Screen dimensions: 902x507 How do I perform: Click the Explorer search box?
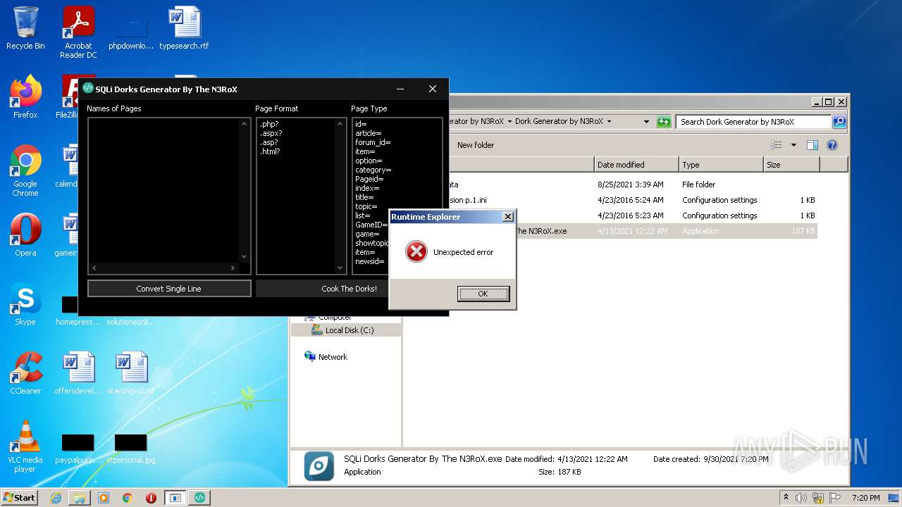(753, 122)
